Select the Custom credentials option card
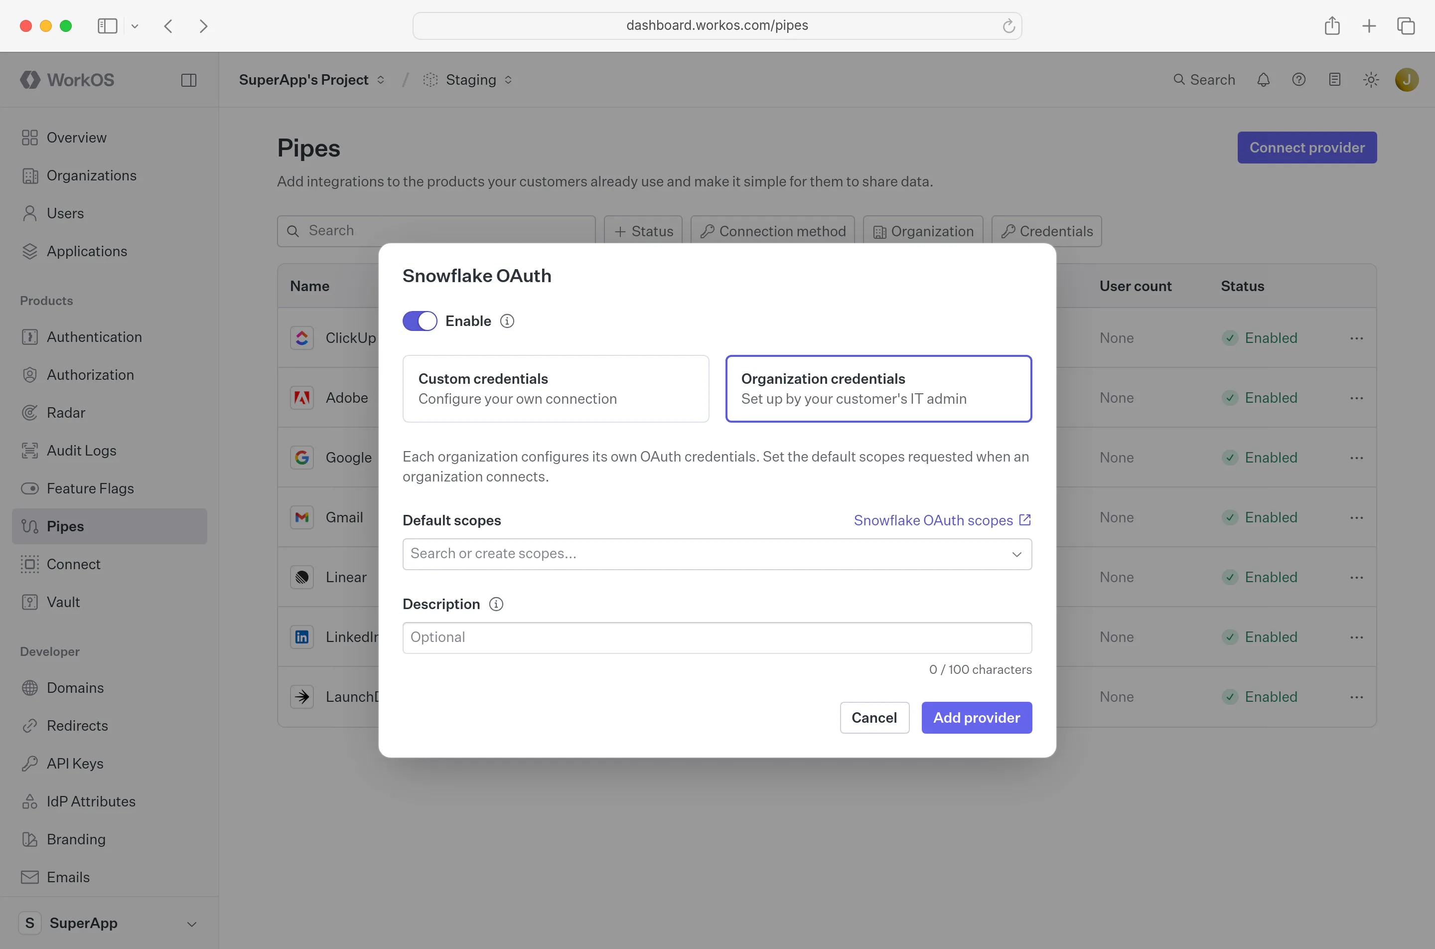Screen dimensions: 1435x949 point(556,389)
